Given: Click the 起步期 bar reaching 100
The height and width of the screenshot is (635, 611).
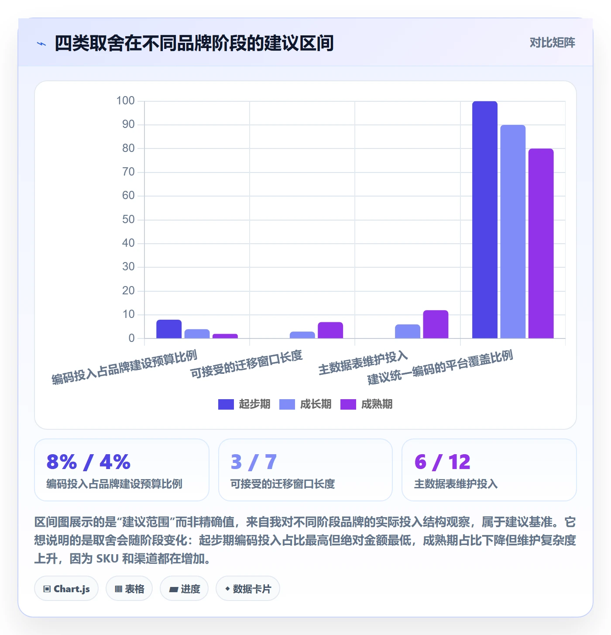Looking at the screenshot, I should (x=485, y=220).
